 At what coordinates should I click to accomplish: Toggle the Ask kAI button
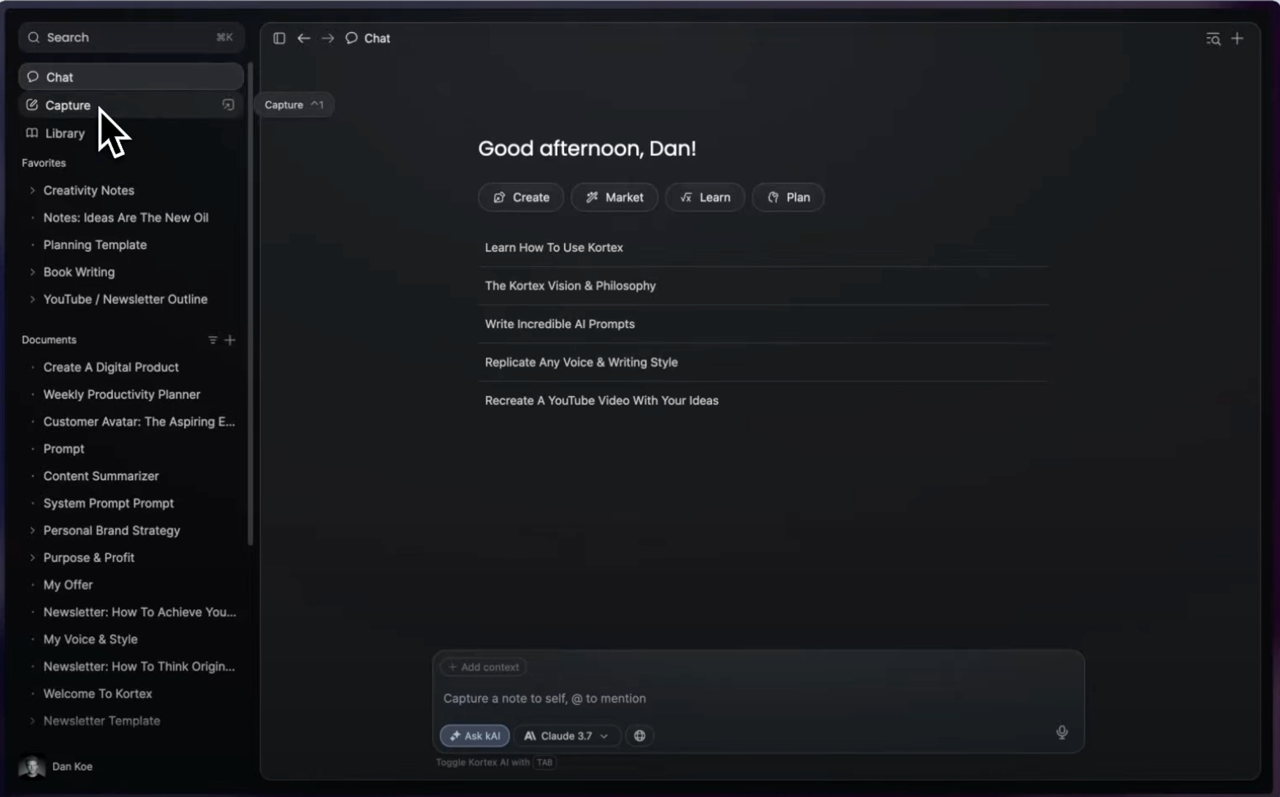pos(475,736)
